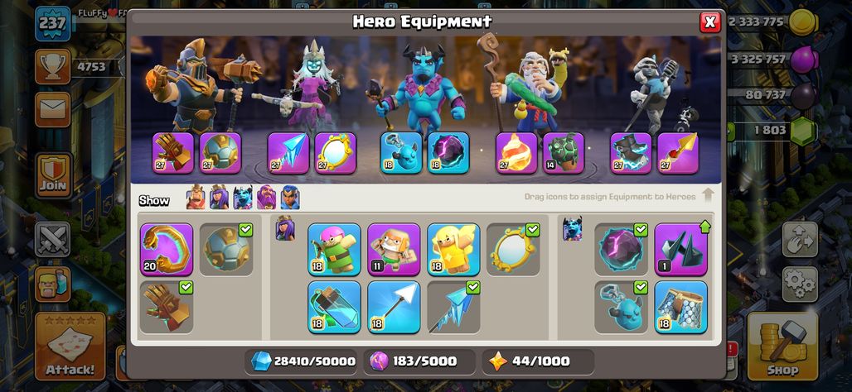Select the Archer Puppet equipment icon
The width and height of the screenshot is (852, 392).
(x=334, y=250)
